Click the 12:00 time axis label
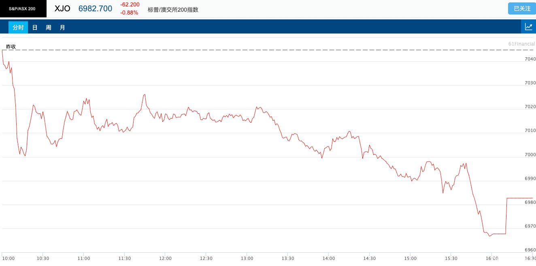Image resolution: width=536 pixels, height=266 pixels. (x=165, y=258)
